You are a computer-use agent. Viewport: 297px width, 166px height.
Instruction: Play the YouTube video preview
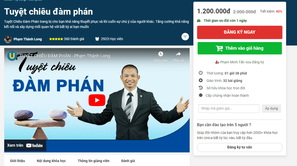[x=97, y=100]
